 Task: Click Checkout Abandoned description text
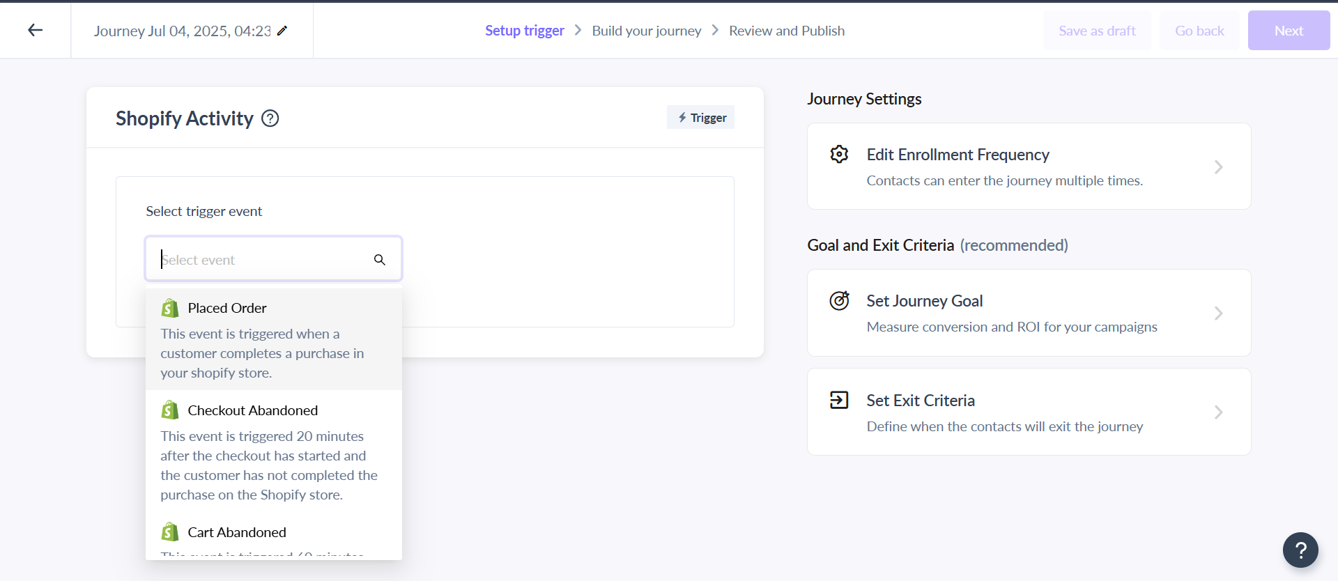pos(269,465)
